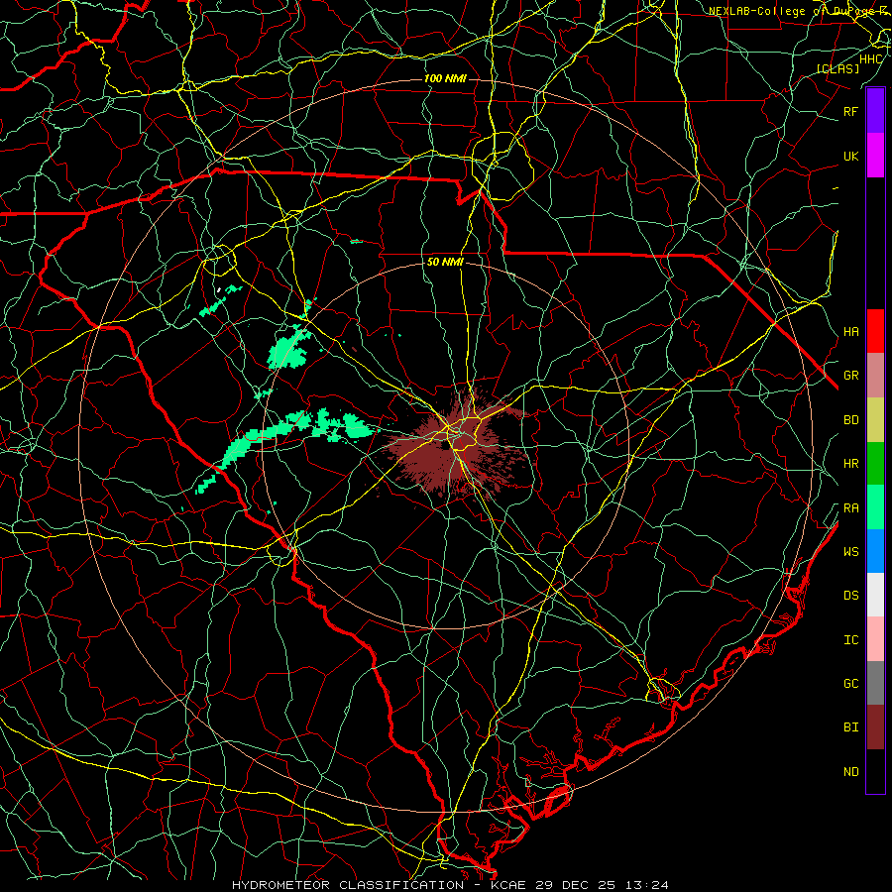Click the [CLAS] label above the legend
The width and height of the screenshot is (892, 892).
click(x=837, y=68)
